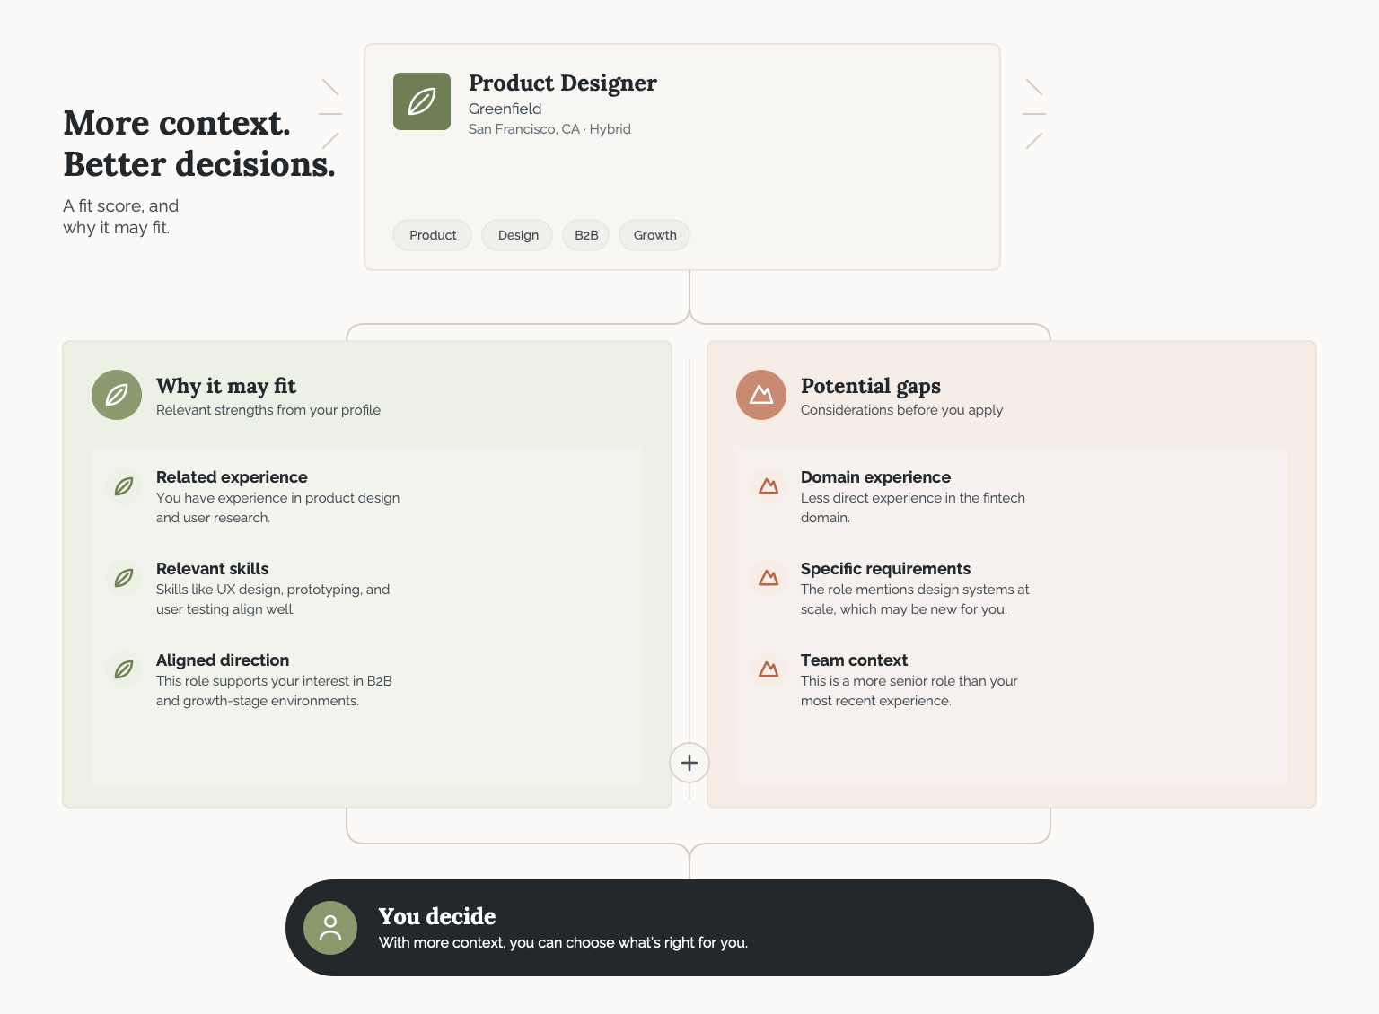Screen dimensions: 1379x1014
Task: Click the mountain icon next to Domain experience
Action: point(769,486)
